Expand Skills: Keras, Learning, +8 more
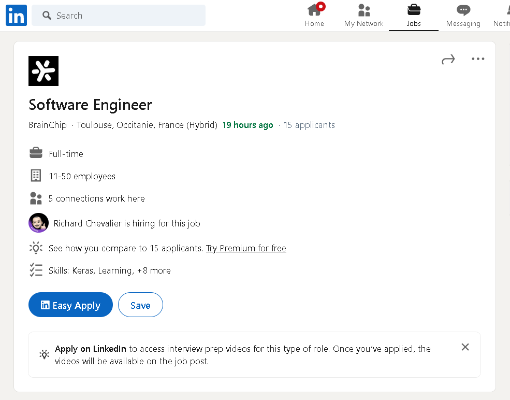The height and width of the screenshot is (400, 510). coord(109,270)
